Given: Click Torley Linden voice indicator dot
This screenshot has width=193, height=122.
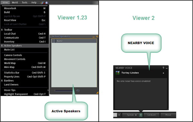Looking at the screenshot, I should coord(163,73).
